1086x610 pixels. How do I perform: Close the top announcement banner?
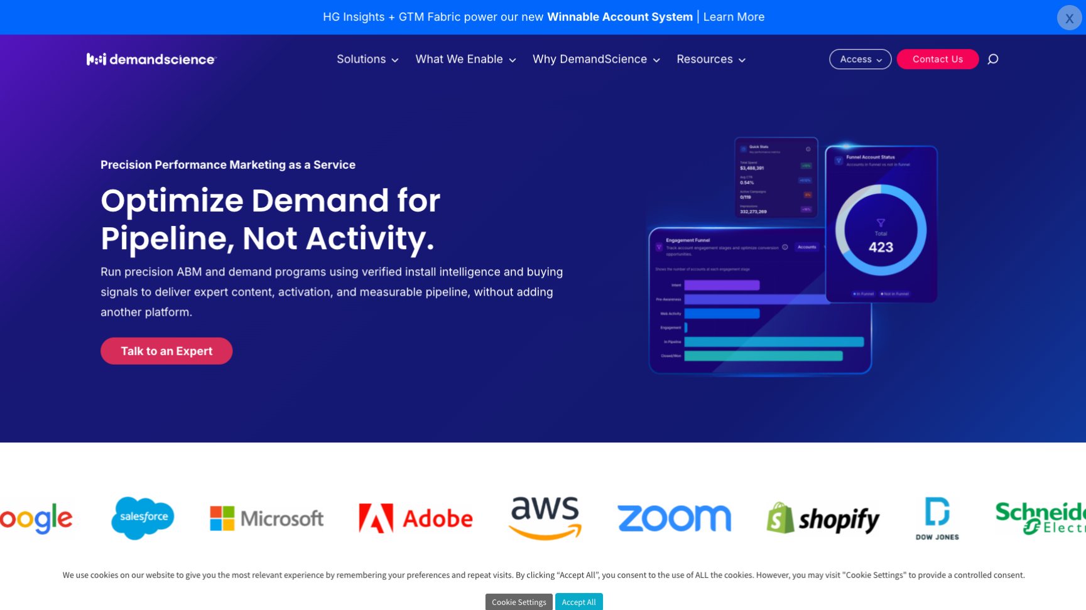(1069, 18)
